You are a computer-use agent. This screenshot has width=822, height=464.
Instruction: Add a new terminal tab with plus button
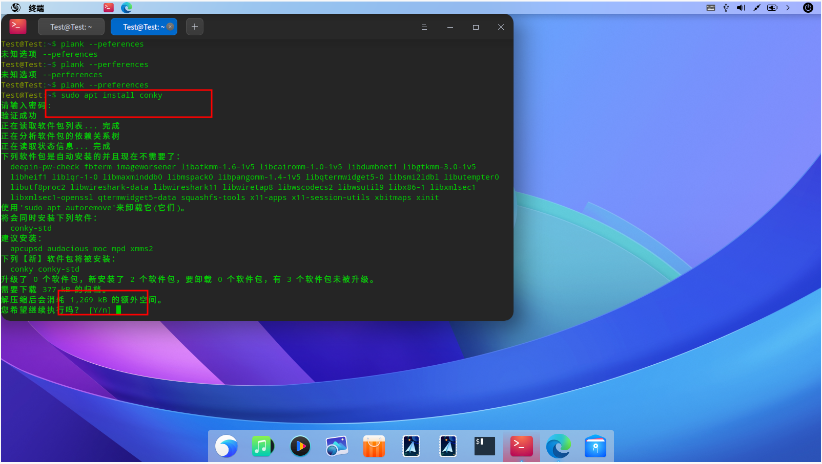click(x=195, y=27)
